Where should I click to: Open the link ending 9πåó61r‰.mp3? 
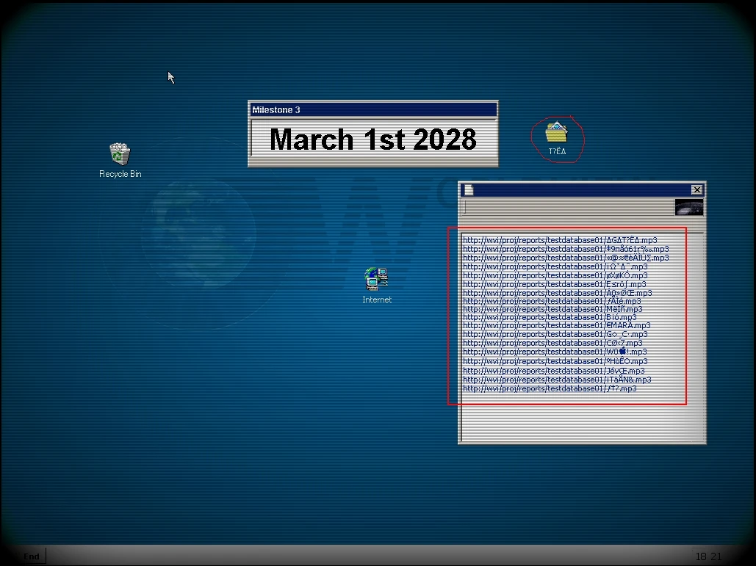[x=566, y=249]
